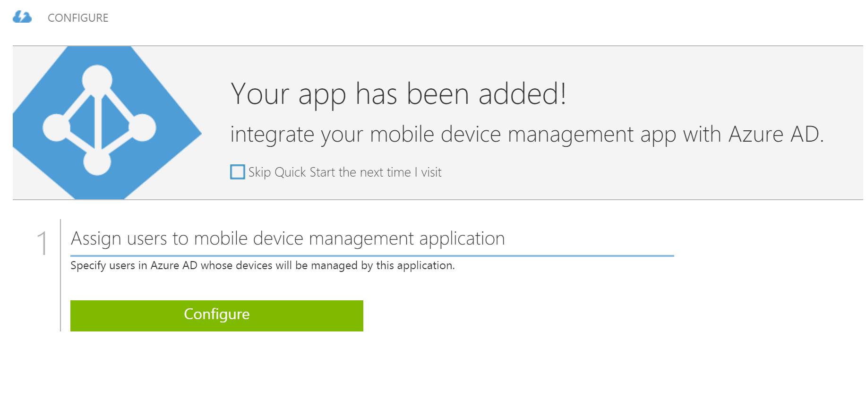Click the Quick Start cloud lightning icon
Image resolution: width=866 pixels, height=407 pixels.
(22, 17)
